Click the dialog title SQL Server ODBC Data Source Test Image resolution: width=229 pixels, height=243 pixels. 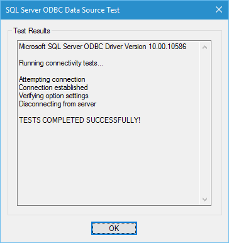[x=63, y=10]
